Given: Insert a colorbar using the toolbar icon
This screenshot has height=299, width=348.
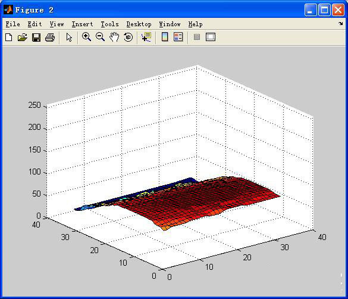Looking at the screenshot, I should (x=165, y=37).
